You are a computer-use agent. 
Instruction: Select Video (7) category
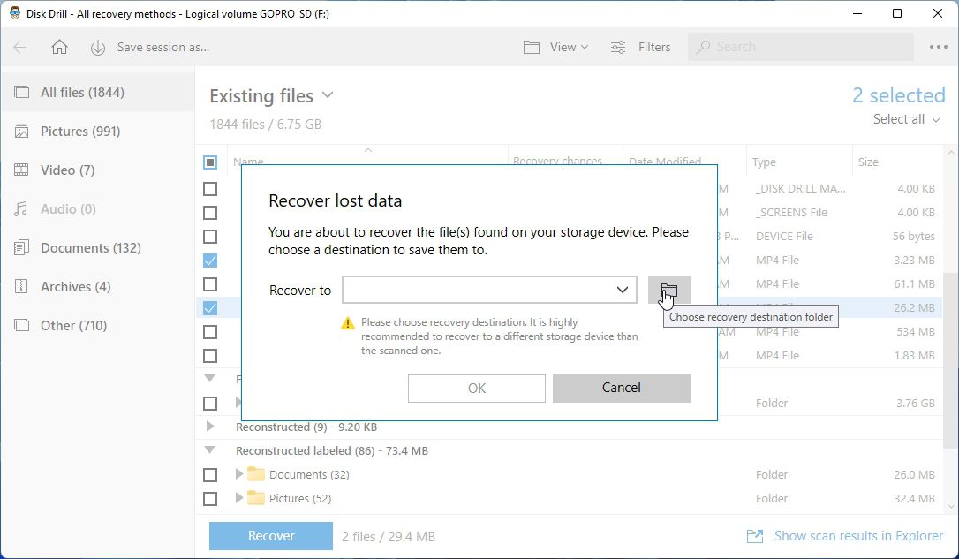pos(97,170)
